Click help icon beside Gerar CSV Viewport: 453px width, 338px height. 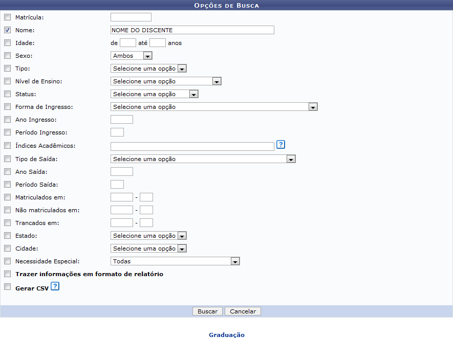point(55,286)
